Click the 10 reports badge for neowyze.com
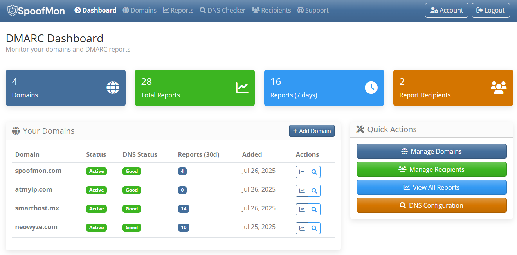This screenshot has width=517, height=255. (184, 228)
